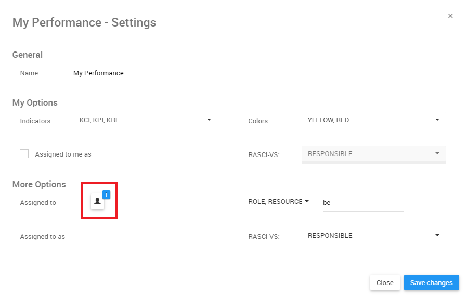Close the settings dialog with the X icon

click(x=450, y=16)
